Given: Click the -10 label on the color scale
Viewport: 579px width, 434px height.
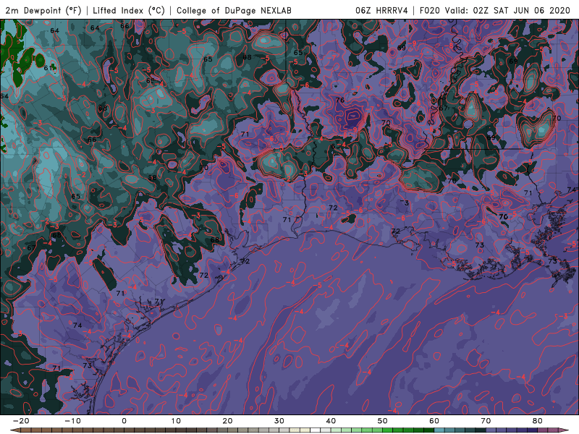Looking at the screenshot, I should [x=72, y=421].
